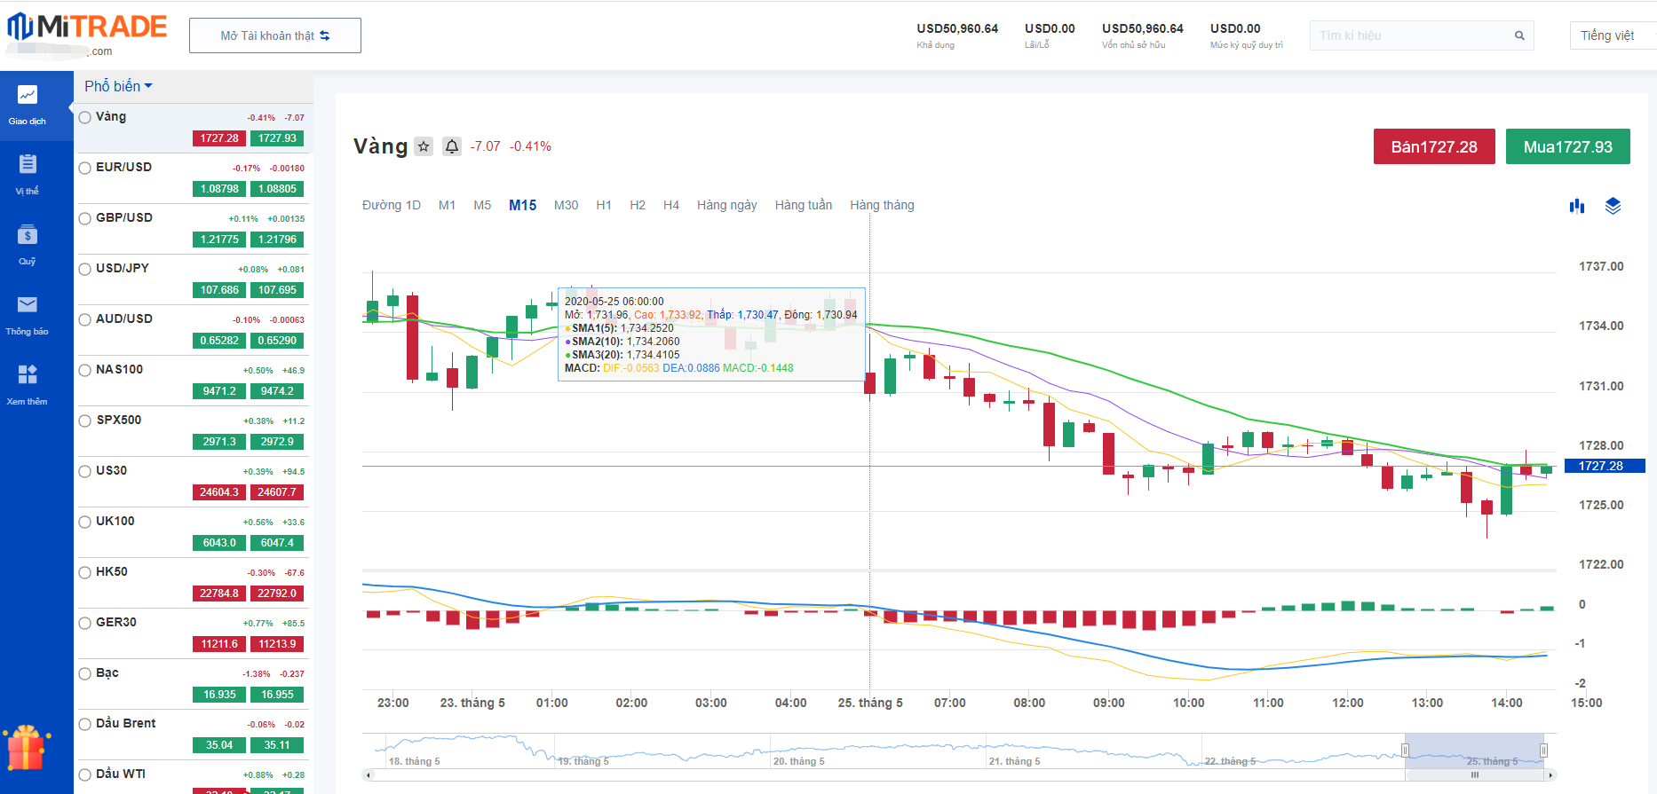Set a price alert with bell icon
Viewport: 1657px width, 794px height.
coord(452,146)
